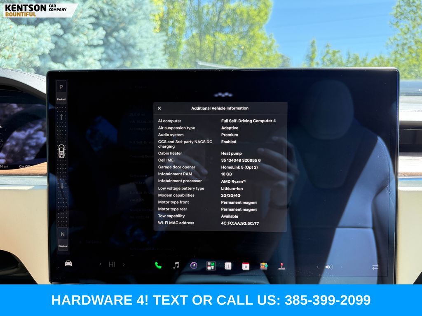The width and height of the screenshot is (422, 316).
Task: Select the 'Lithium-ion' battery value
Action: [x=232, y=188]
